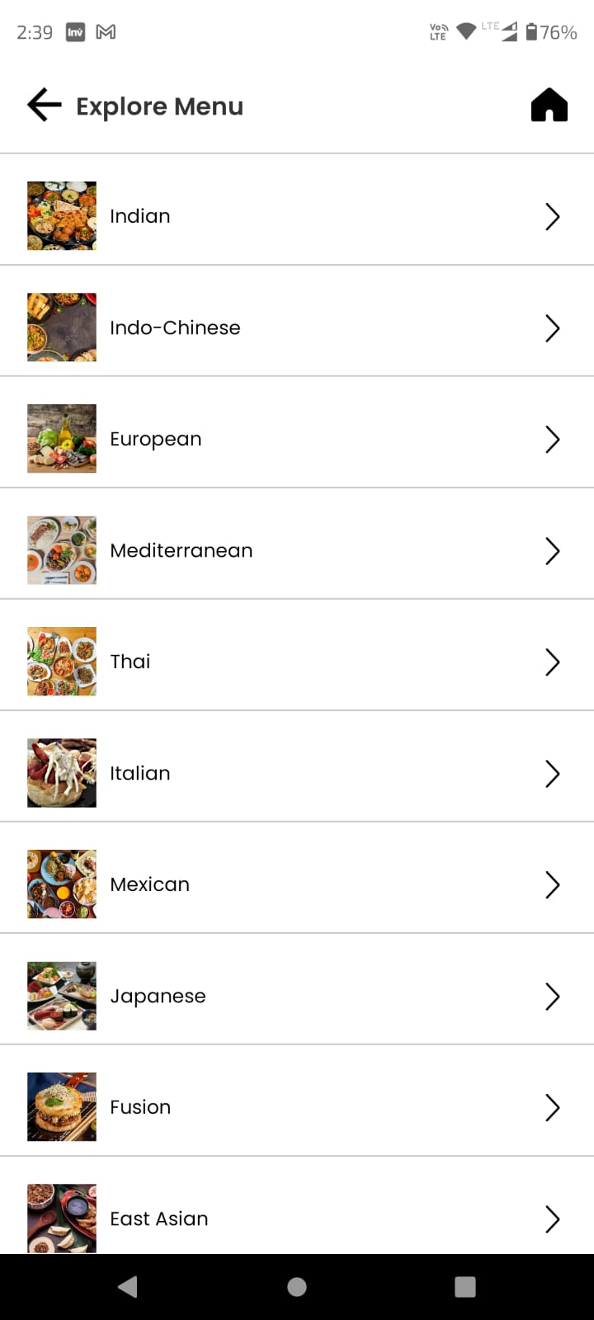
Task: Go to home via house icon
Action: [549, 106]
